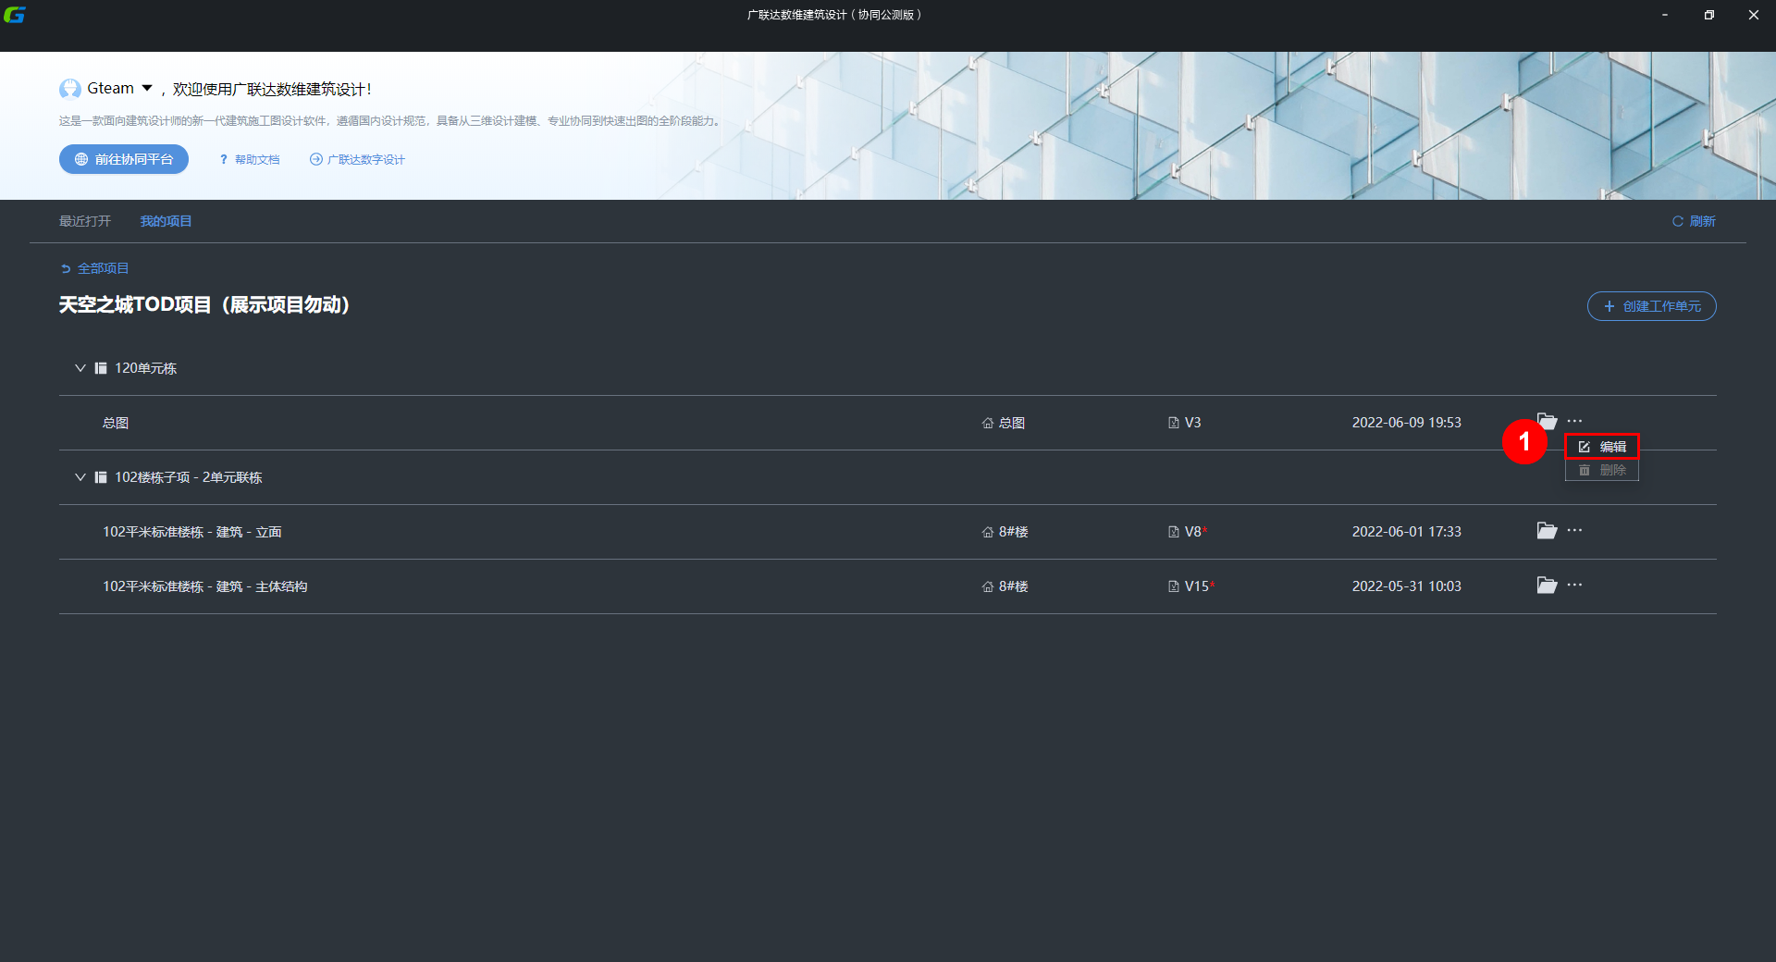This screenshot has width=1776, height=962.
Task: Click 刷新 refresh button
Action: pos(1694,221)
